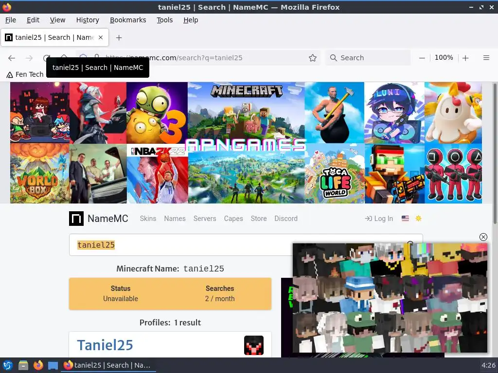The width and height of the screenshot is (498, 373).
Task: Open the Edit menu
Action: pyautogui.click(x=33, y=20)
